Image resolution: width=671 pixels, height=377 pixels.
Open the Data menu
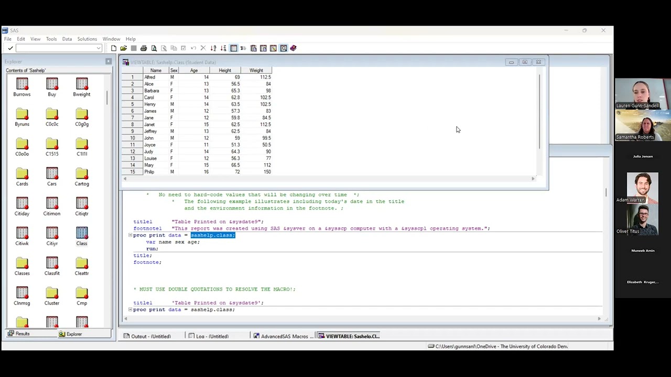click(67, 39)
